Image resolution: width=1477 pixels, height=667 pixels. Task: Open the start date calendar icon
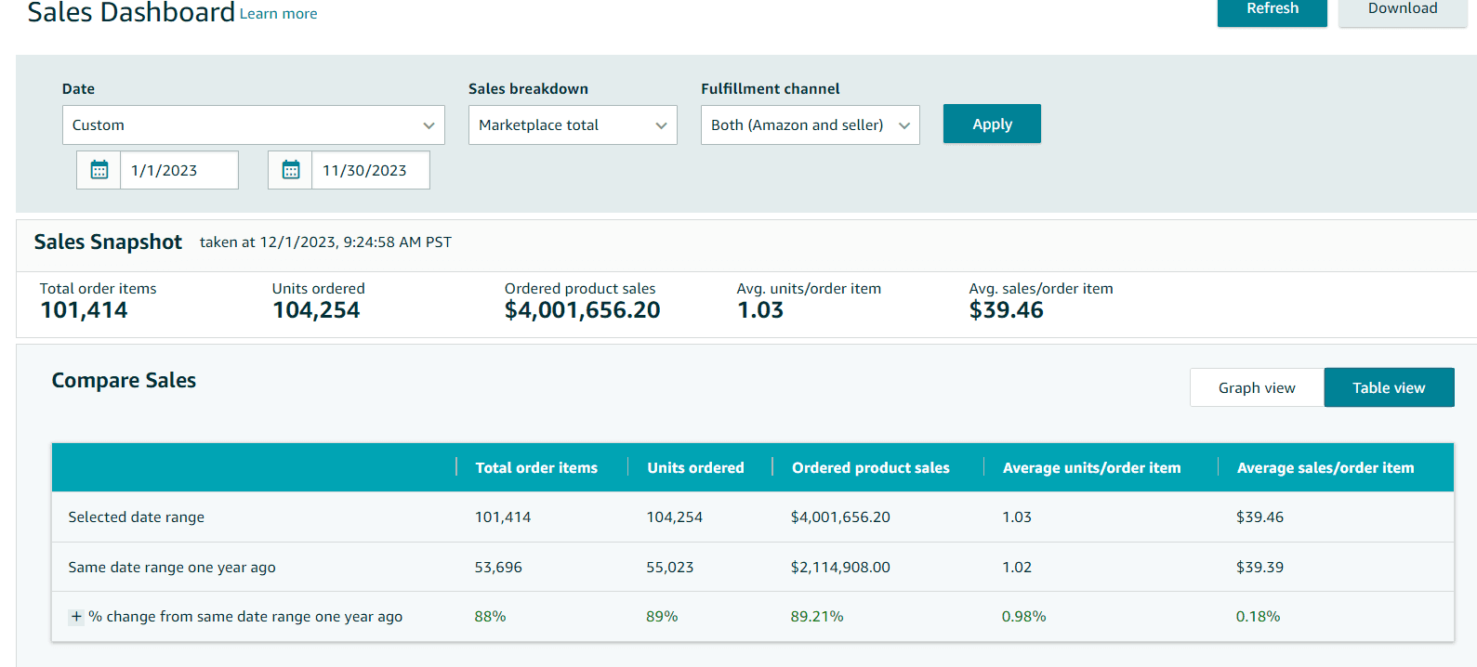[x=99, y=170]
